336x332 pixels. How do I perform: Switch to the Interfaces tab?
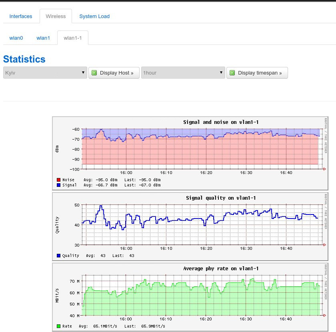[21, 16]
